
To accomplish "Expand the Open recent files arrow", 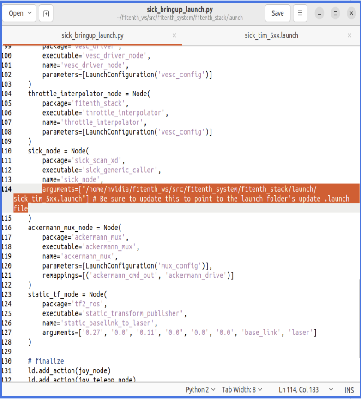I will pos(30,13).
